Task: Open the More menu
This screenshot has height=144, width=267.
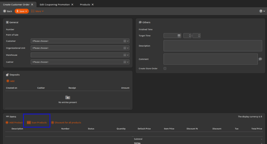Action: tap(38, 11)
